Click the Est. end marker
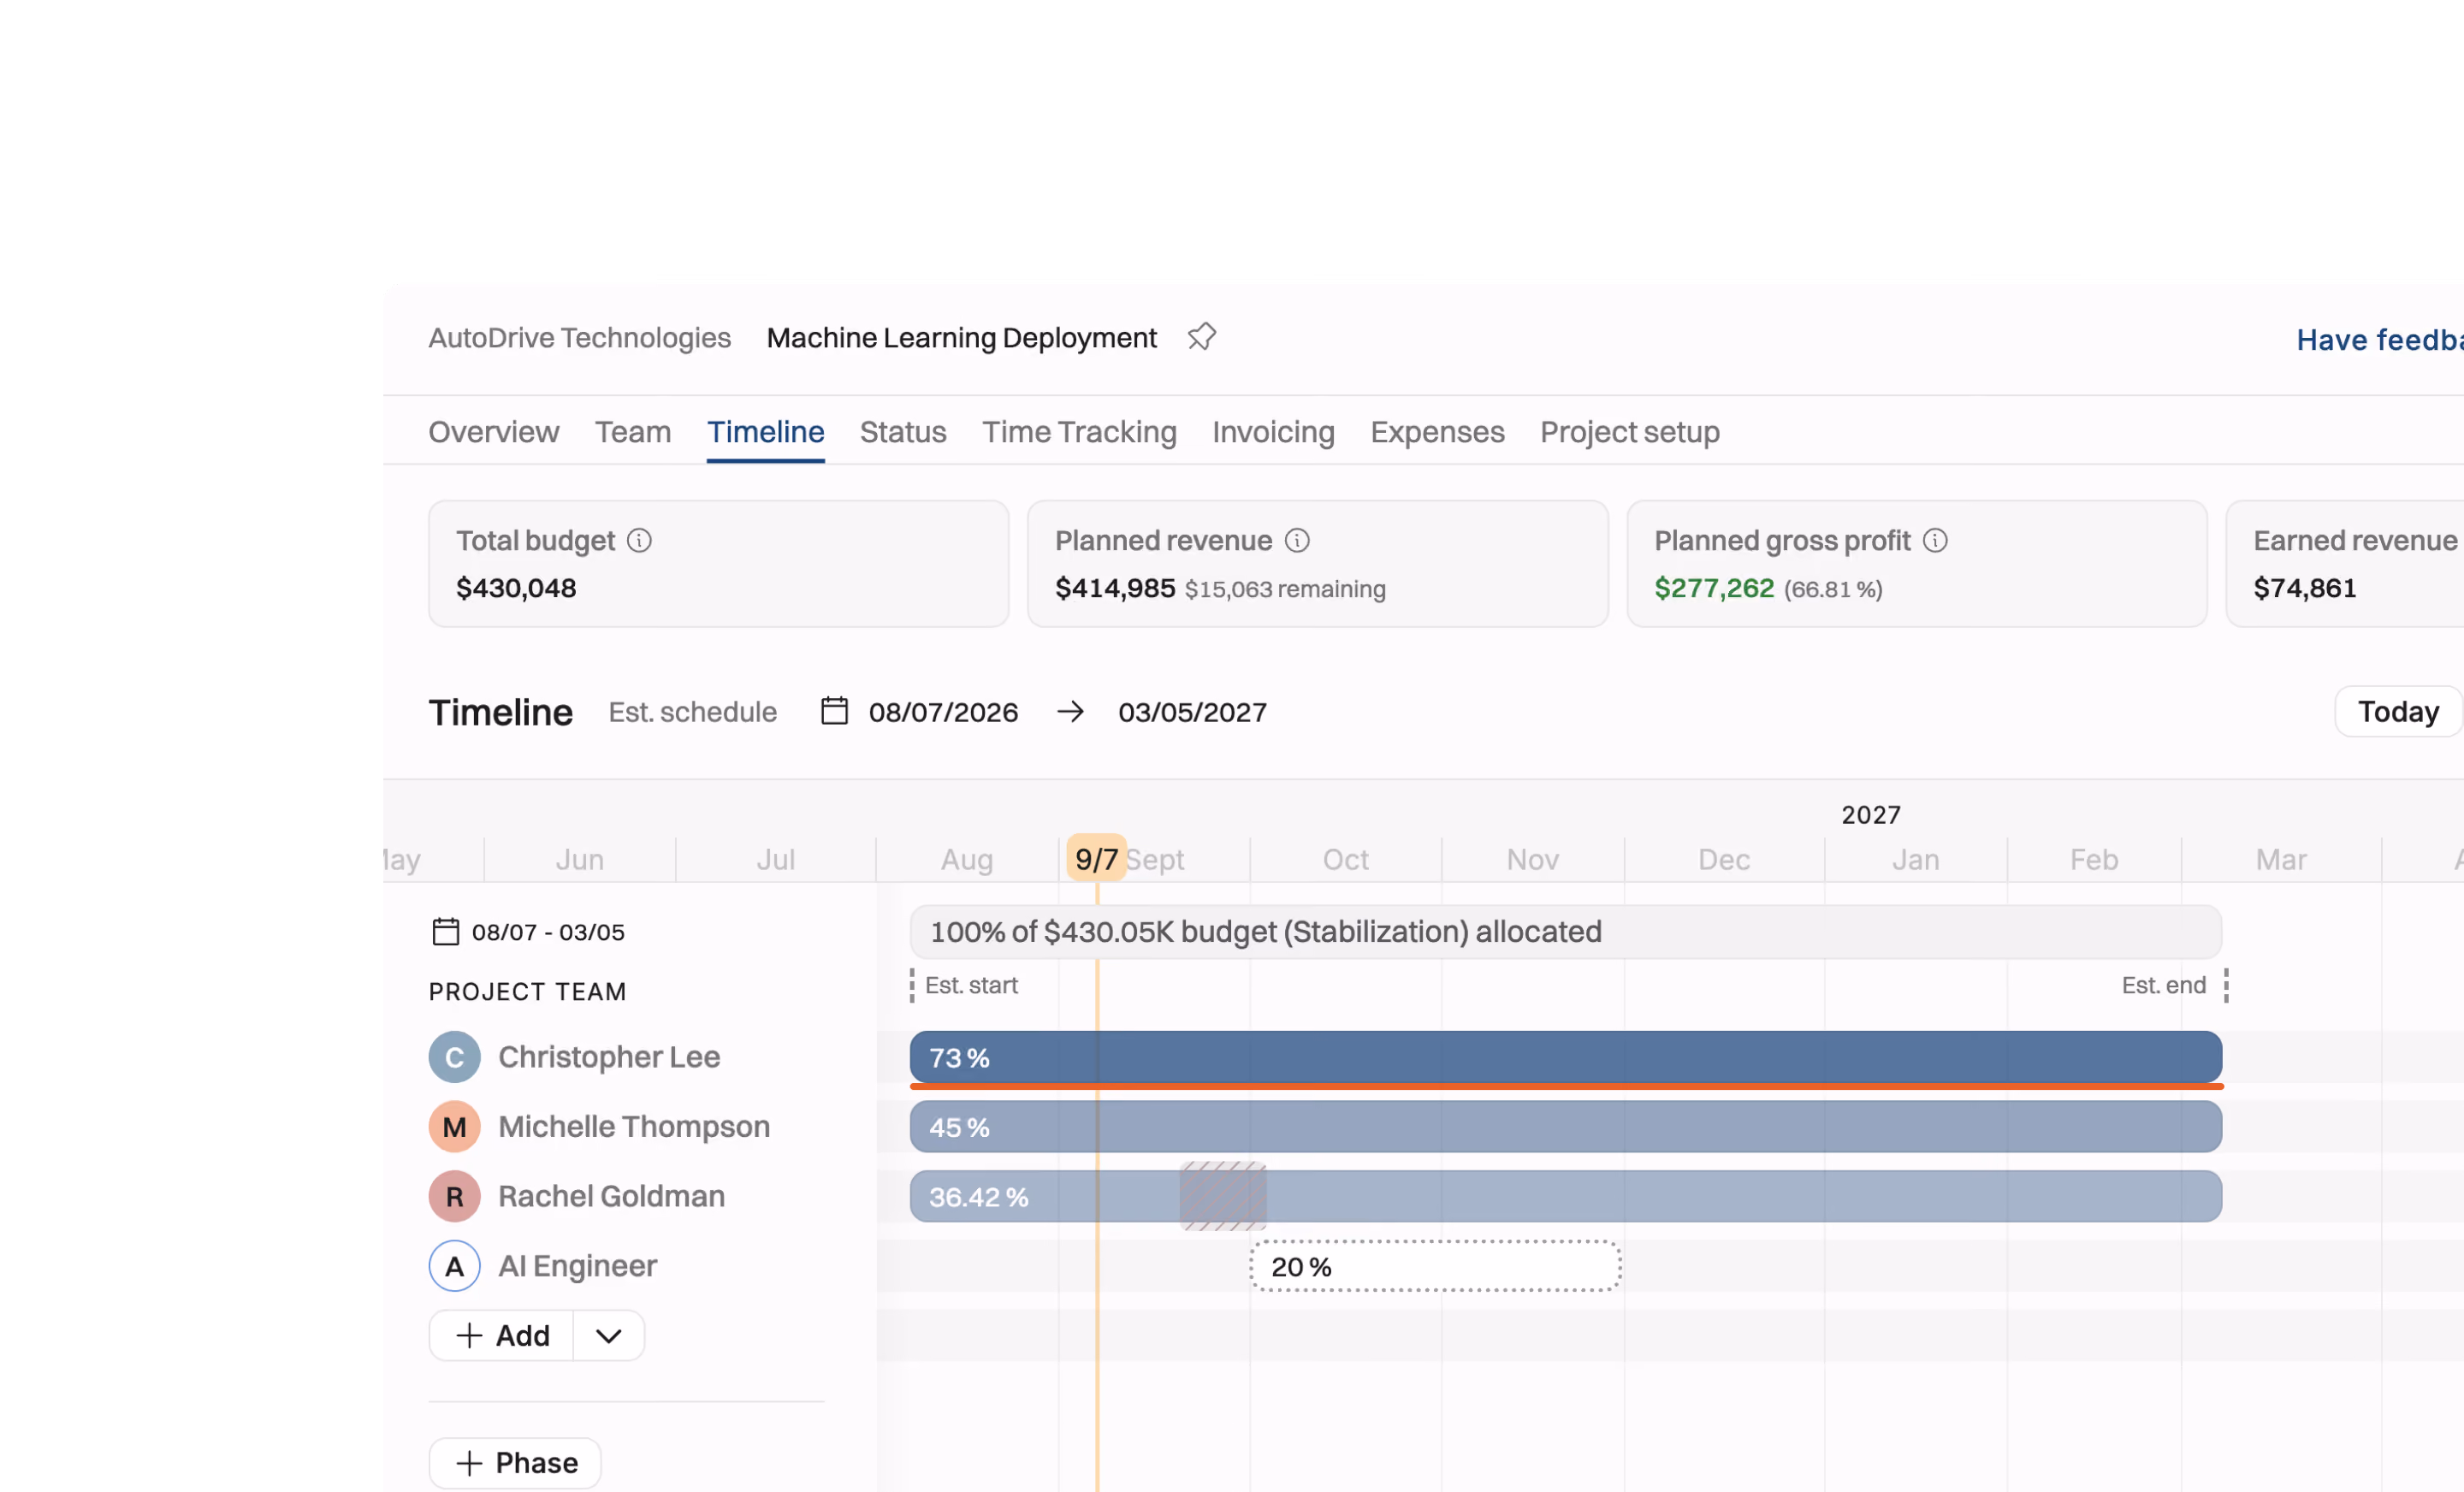The width and height of the screenshot is (2464, 1492). click(2174, 986)
